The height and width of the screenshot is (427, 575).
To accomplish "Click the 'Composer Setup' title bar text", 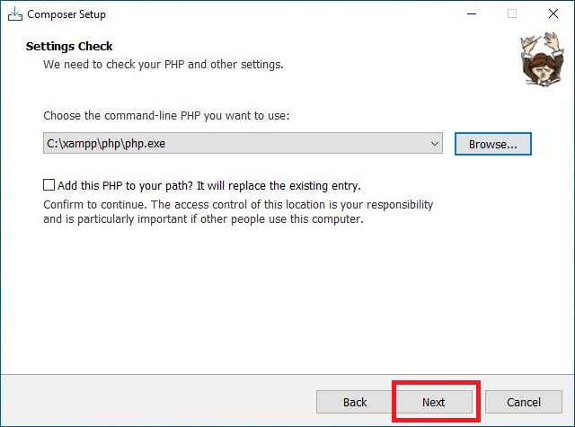I will [66, 14].
